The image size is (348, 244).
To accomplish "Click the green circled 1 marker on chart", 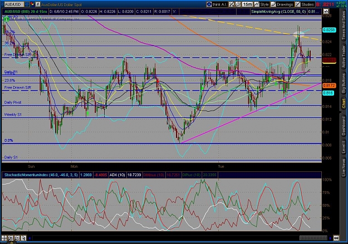I will pyautogui.click(x=6, y=19).
